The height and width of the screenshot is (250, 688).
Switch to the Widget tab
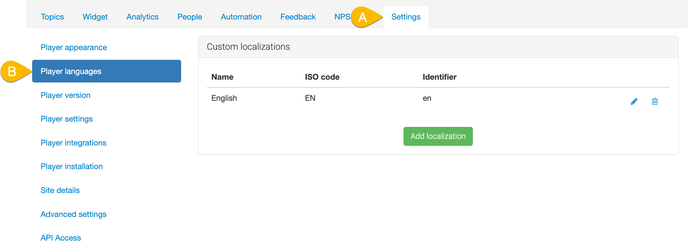coord(95,17)
